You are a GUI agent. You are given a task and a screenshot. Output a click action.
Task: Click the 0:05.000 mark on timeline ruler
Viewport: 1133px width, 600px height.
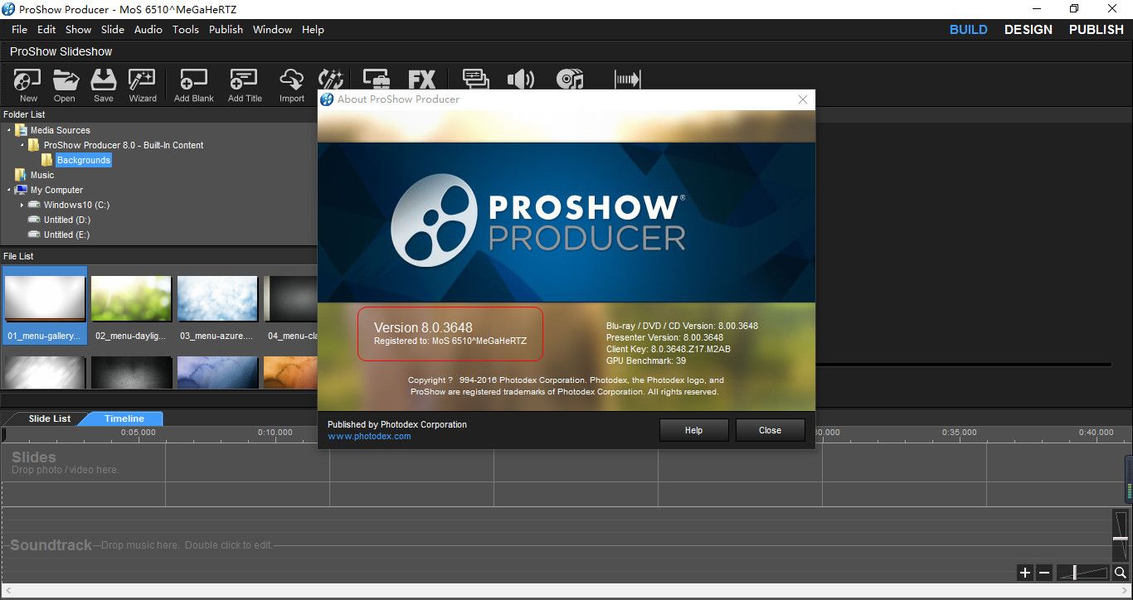coord(138,433)
